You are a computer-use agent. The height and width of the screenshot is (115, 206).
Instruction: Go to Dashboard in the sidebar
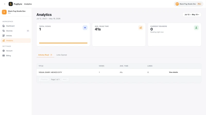tap(16, 26)
